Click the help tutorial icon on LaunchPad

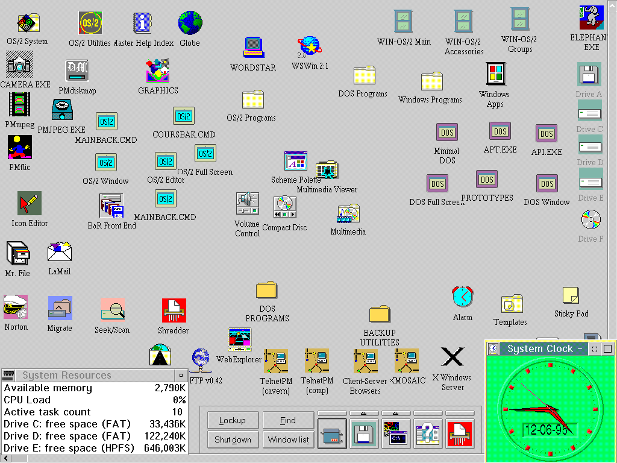[x=428, y=433]
